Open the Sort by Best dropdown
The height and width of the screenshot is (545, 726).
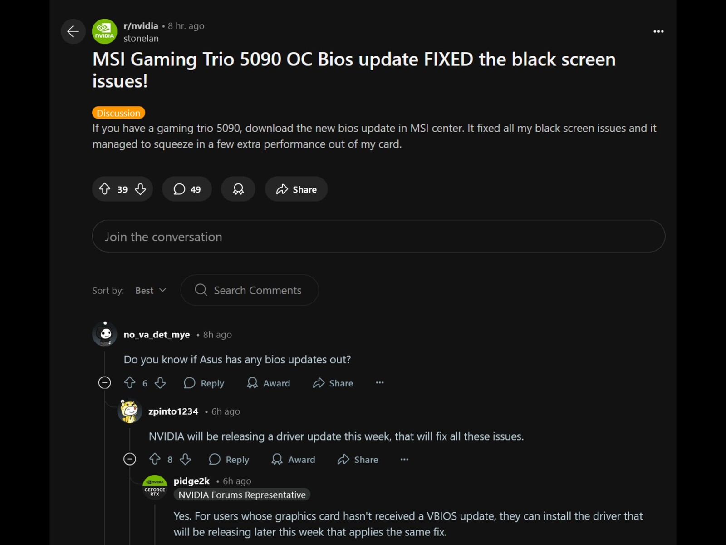tap(151, 290)
